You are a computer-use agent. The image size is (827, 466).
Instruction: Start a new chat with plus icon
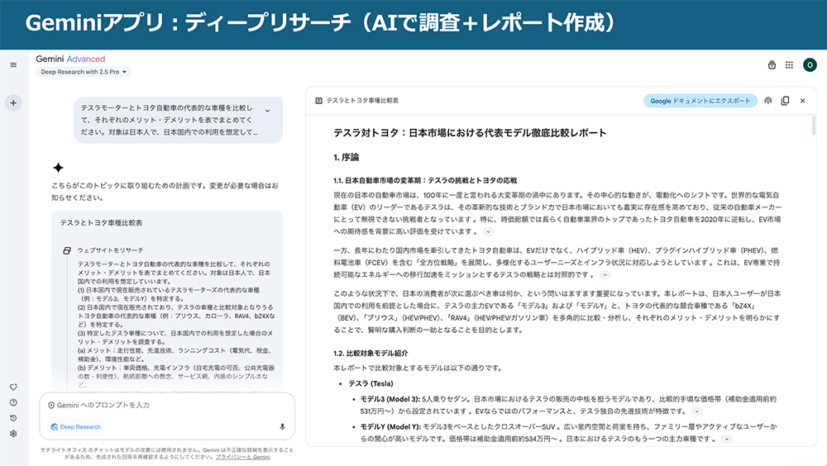13,102
